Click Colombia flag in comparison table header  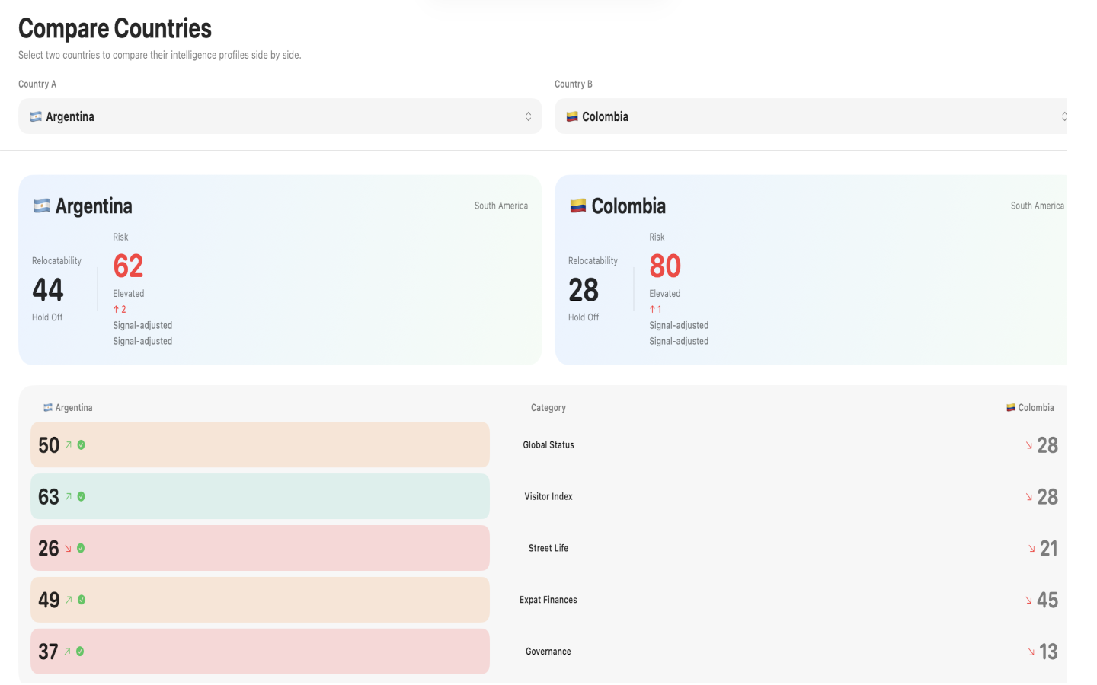pyautogui.click(x=1011, y=408)
